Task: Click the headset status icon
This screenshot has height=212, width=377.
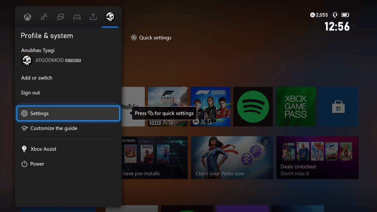Action: (335, 15)
